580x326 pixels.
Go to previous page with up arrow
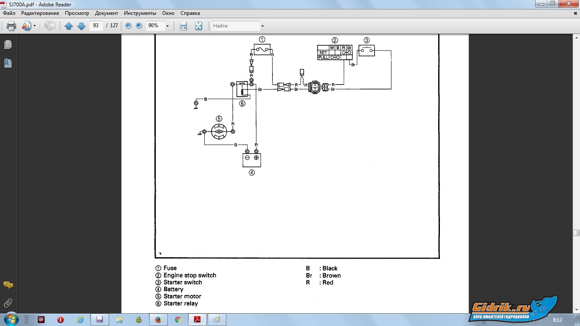68,26
